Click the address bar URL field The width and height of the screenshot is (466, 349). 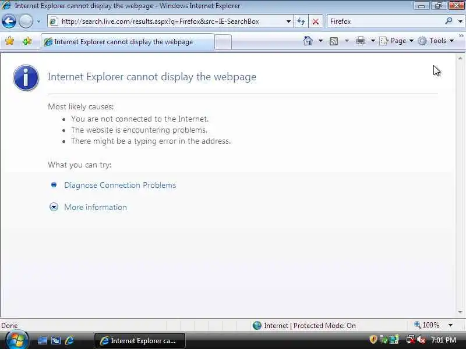[x=170, y=22]
